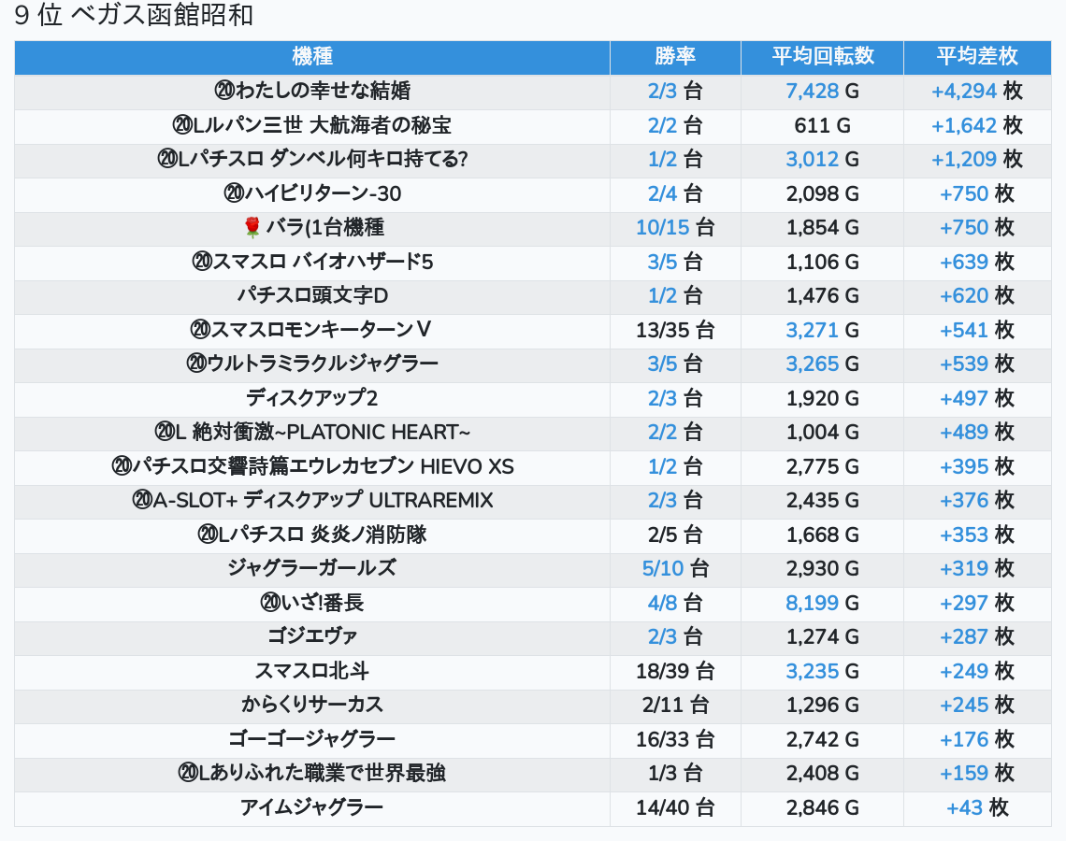Click the 機種 column header
Viewport: 1066px width, 841px height.
point(312,56)
